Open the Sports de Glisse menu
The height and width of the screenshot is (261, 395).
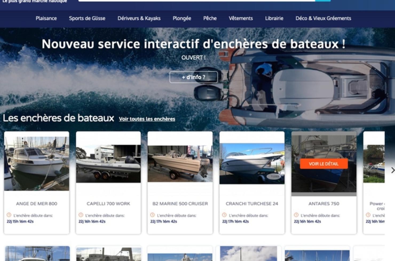pyautogui.click(x=87, y=18)
